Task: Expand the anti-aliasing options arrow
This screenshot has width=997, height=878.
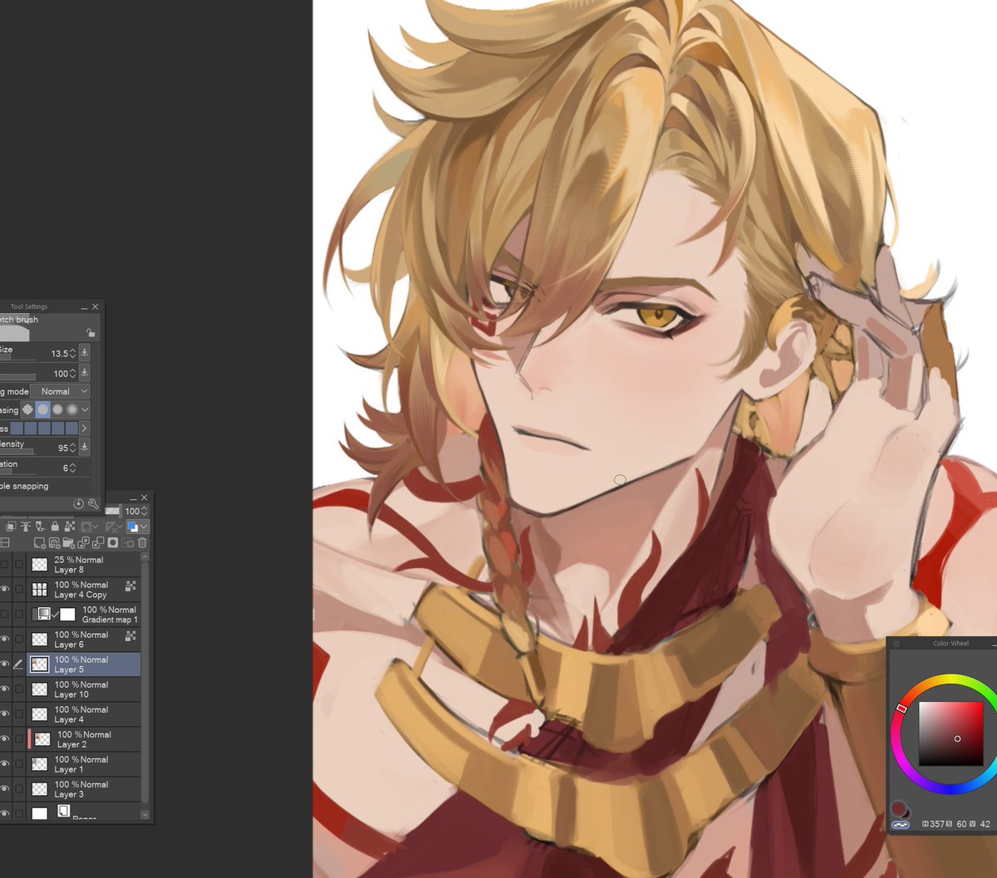Action: click(85, 410)
